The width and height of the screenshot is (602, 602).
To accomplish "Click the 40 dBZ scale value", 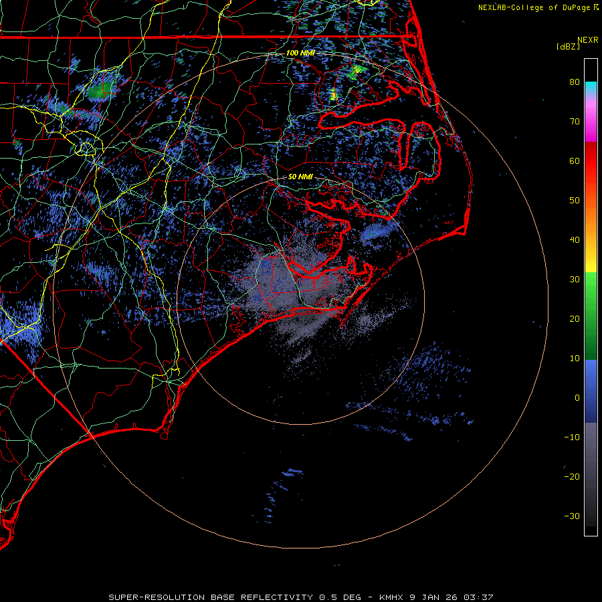I will 575,240.
